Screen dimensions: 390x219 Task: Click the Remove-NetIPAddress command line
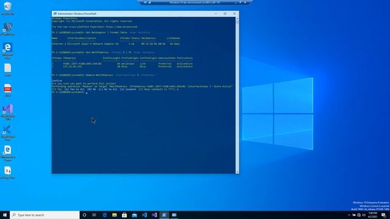coord(104,75)
